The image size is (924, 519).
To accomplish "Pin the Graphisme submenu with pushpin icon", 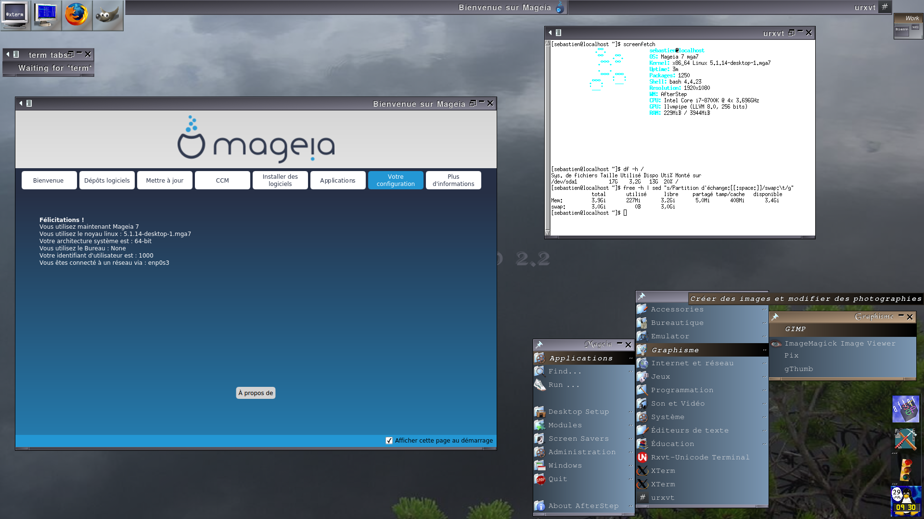I will (775, 317).
